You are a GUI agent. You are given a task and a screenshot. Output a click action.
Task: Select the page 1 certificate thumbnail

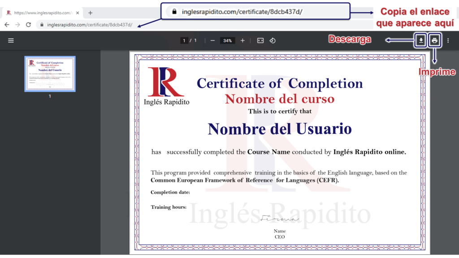click(50, 74)
